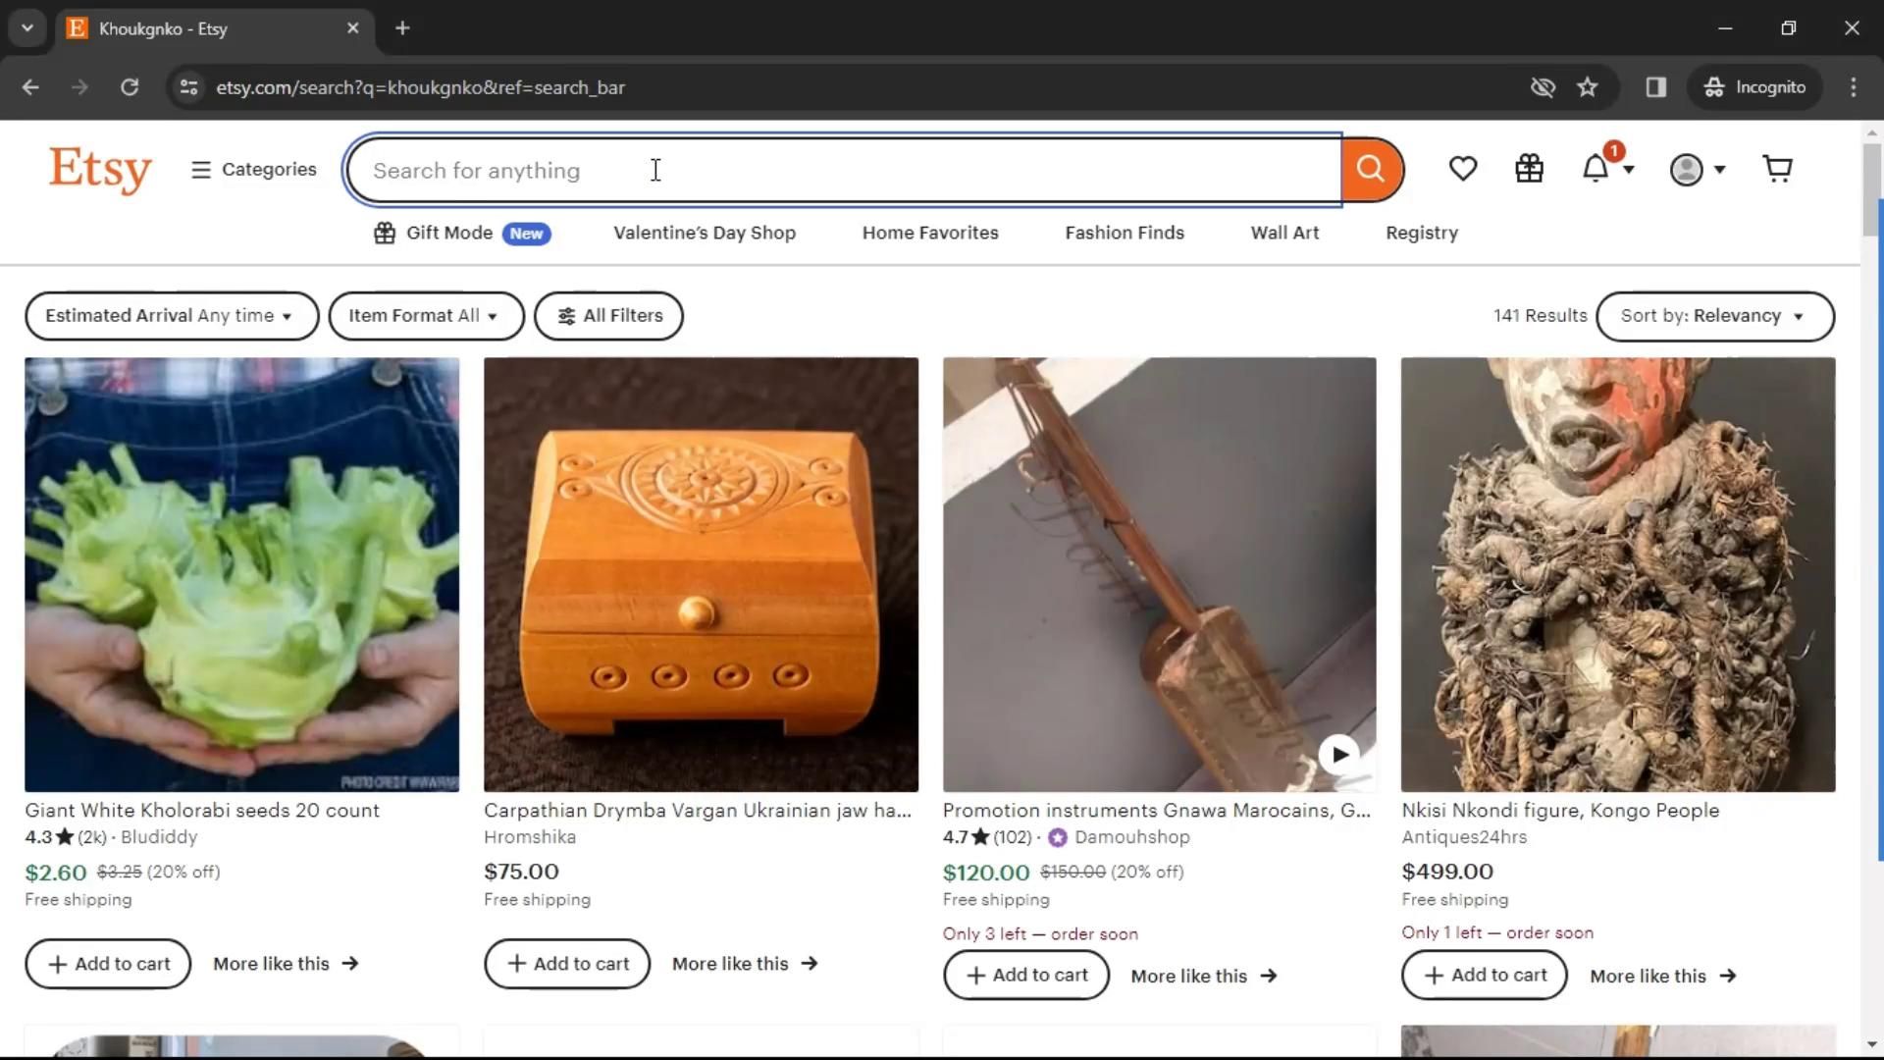Play video on Gnawa instruments listing
This screenshot has width=1884, height=1060.
(1338, 754)
